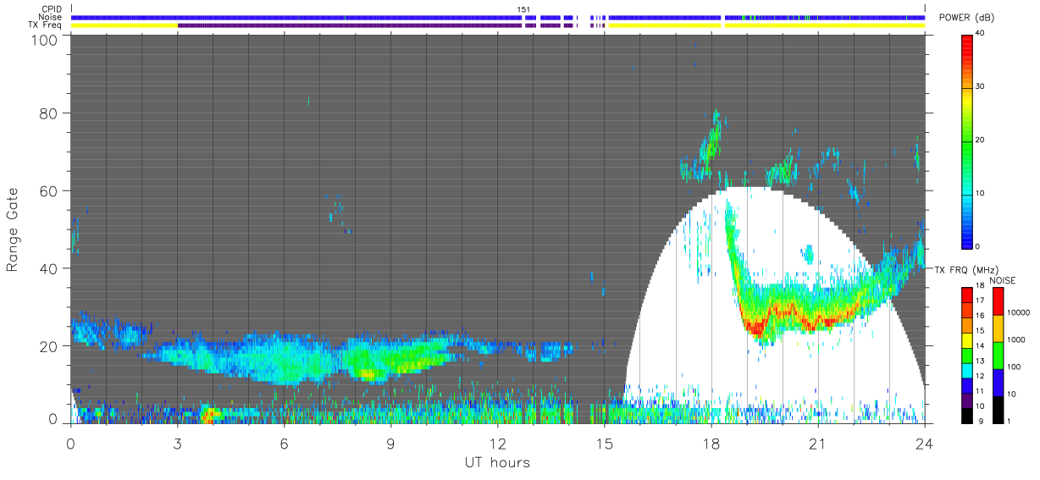
Task: Click the 100 label in NOISE legend
Action: tap(1015, 367)
